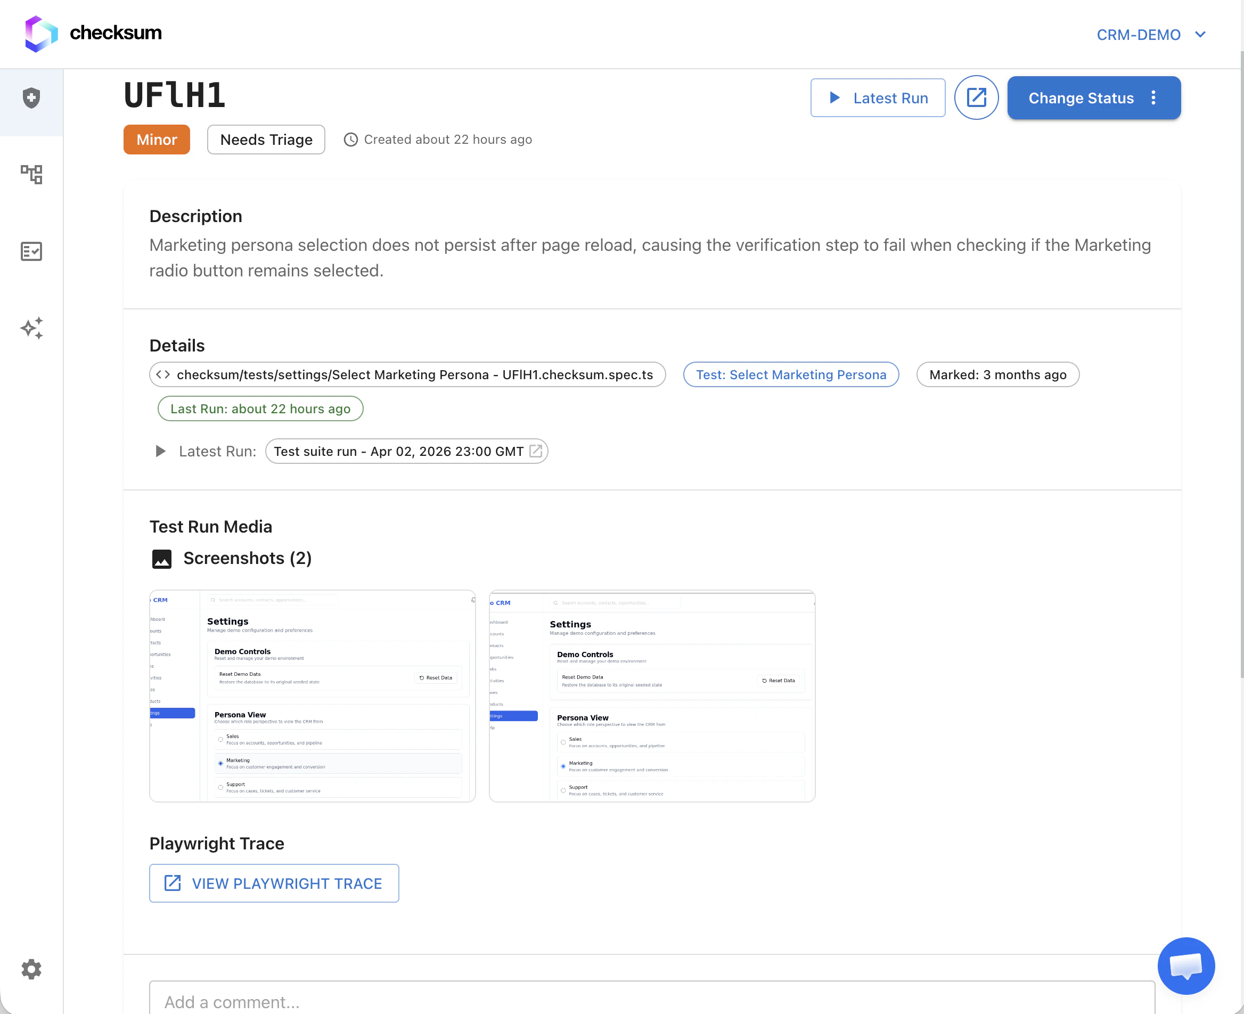Image resolution: width=1244 pixels, height=1014 pixels.
Task: Open the CRM-DEMO project dropdown
Action: [x=1150, y=35]
